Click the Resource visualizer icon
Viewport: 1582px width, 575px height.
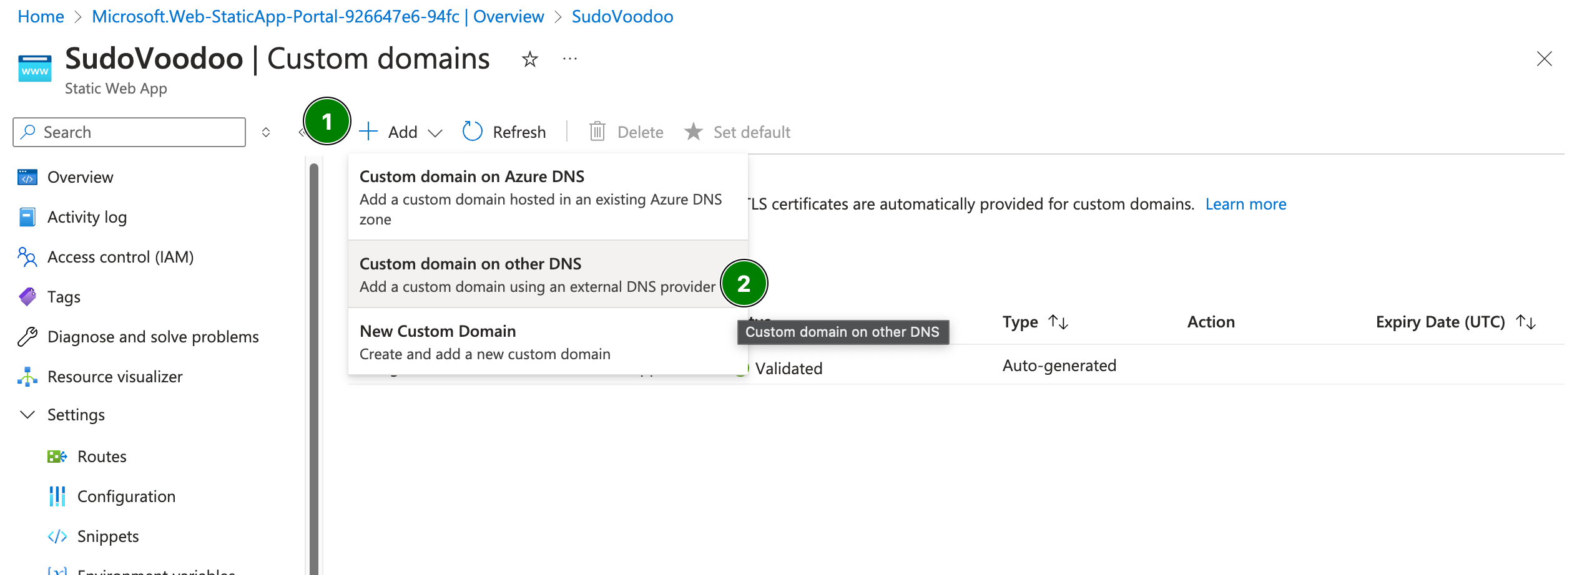coord(27,377)
